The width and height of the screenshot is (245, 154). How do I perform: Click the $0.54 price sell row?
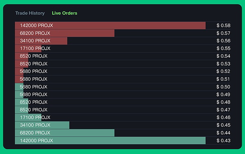coord(122,56)
